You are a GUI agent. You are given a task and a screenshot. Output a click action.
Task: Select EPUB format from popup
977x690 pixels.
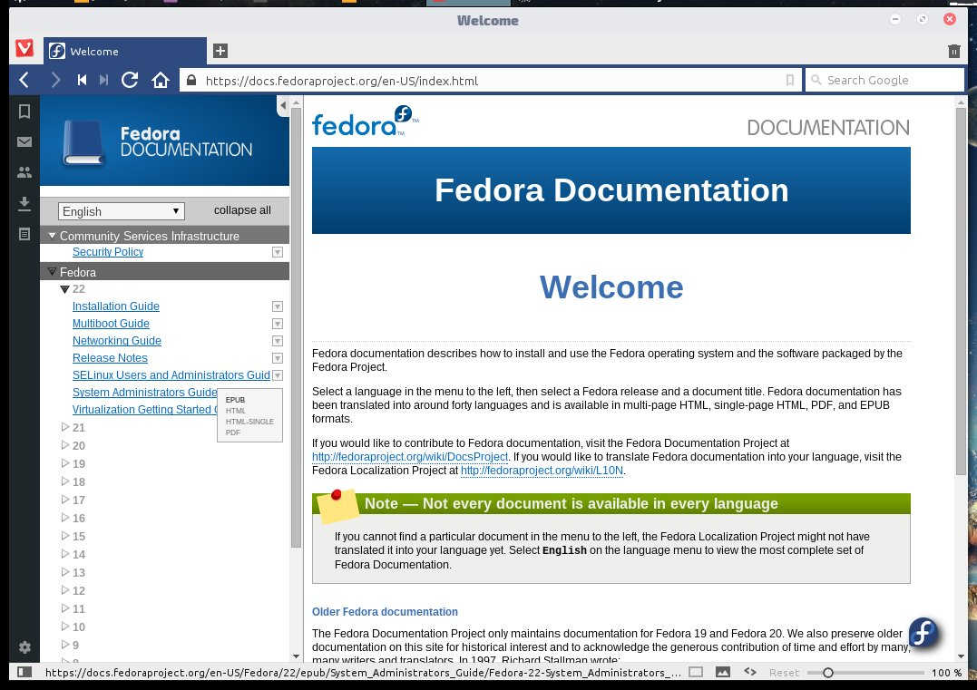[x=235, y=400]
